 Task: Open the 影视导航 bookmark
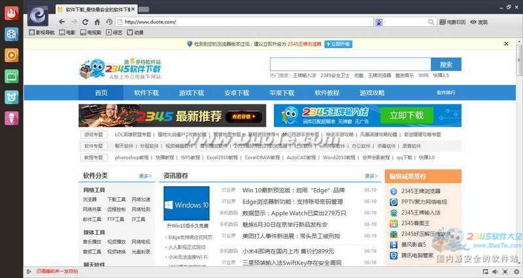click(42, 32)
